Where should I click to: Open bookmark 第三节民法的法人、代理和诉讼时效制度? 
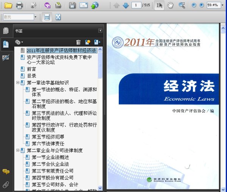pyautogui.click(x=64, y=116)
